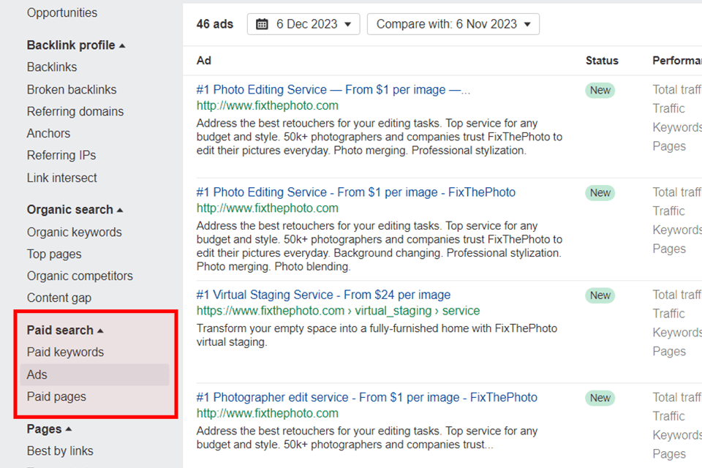Open the Compare with 6 Nov 2023 dropdown
702x468 pixels.
453,24
